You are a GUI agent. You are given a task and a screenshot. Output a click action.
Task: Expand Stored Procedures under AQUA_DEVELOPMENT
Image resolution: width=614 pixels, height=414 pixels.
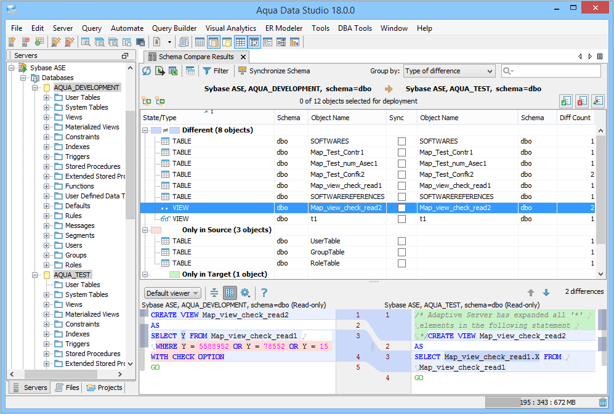click(x=46, y=166)
